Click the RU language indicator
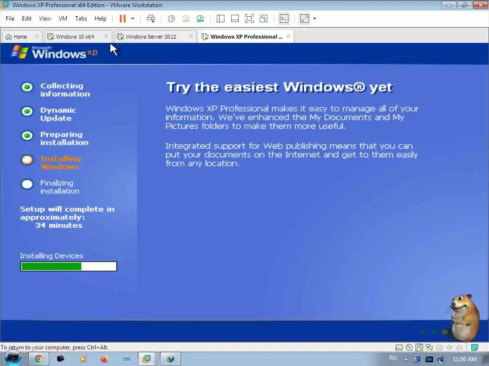489x366 pixels. pyautogui.click(x=393, y=358)
